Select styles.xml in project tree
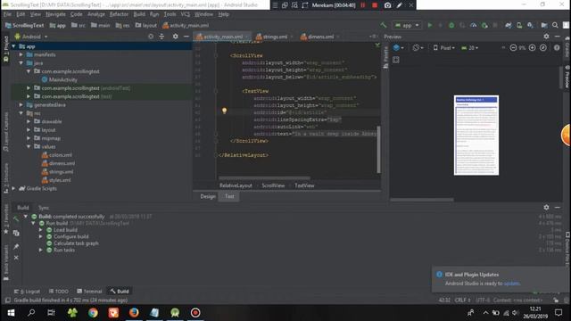The width and height of the screenshot is (571, 321). pyautogui.click(x=56, y=180)
